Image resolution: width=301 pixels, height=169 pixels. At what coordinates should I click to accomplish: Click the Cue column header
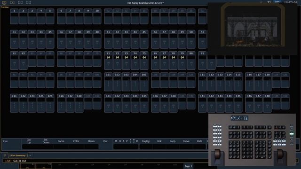coord(5,141)
